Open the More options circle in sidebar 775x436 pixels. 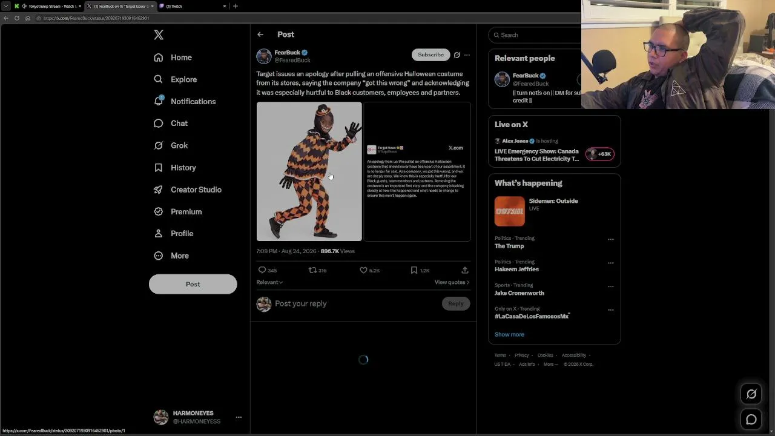click(159, 256)
